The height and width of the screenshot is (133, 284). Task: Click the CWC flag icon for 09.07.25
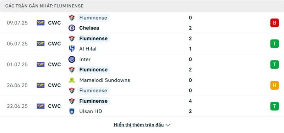[x=40, y=23]
